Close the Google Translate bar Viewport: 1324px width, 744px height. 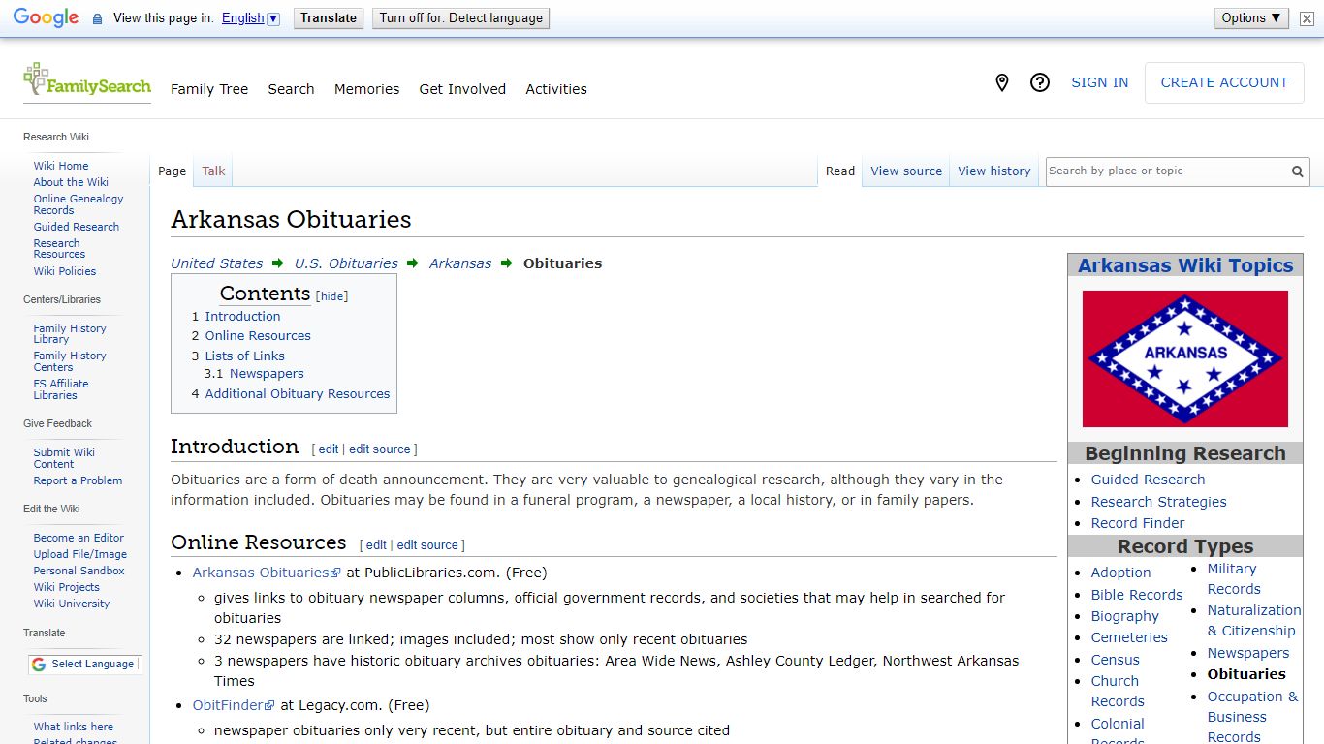pos(1307,18)
